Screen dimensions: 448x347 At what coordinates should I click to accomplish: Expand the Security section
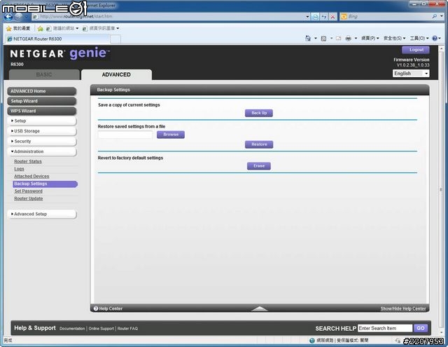42,142
